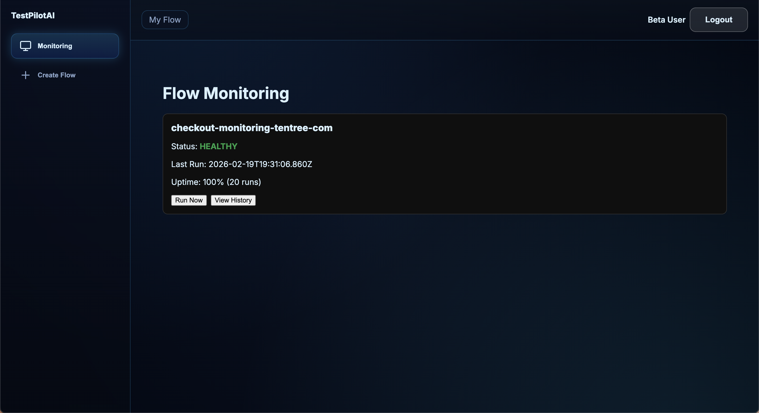
Task: Click the TestPilotAI logo text
Action: (x=33, y=15)
